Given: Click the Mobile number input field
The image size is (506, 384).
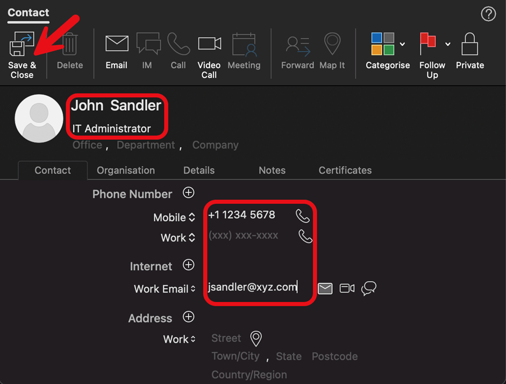Looking at the screenshot, I should (241, 215).
